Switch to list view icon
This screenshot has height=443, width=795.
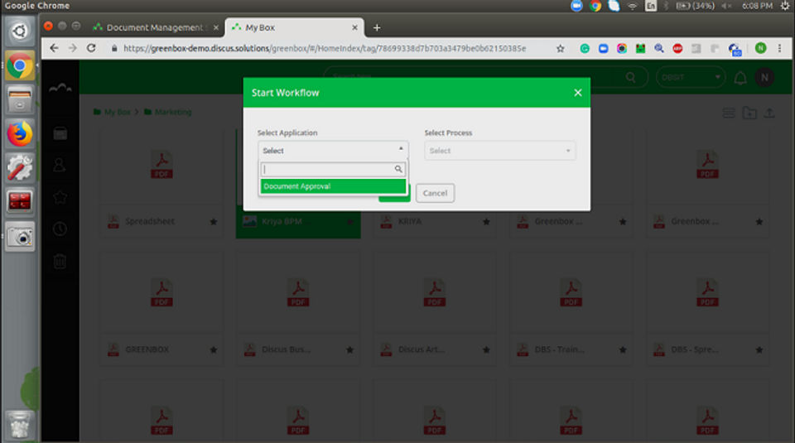[x=729, y=113]
